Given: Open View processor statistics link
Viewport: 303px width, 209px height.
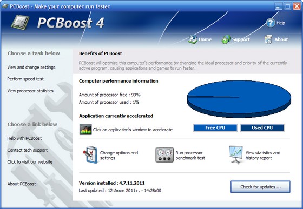Looking at the screenshot, I should (30, 91).
